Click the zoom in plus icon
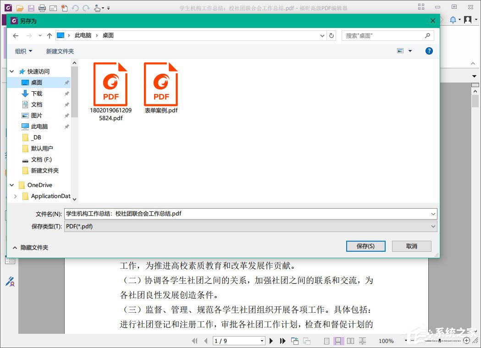481x348 pixels. [x=466, y=341]
